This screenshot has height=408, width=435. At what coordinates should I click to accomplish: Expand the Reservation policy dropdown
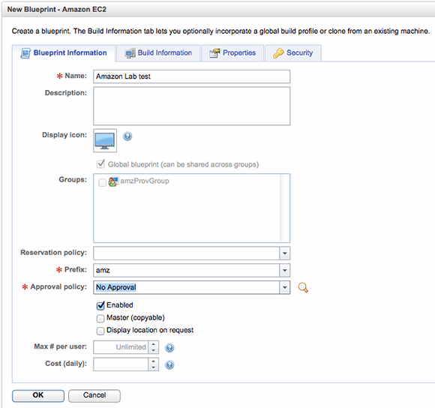point(285,253)
